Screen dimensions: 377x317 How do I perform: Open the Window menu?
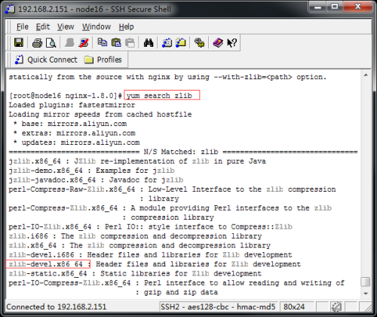97,26
